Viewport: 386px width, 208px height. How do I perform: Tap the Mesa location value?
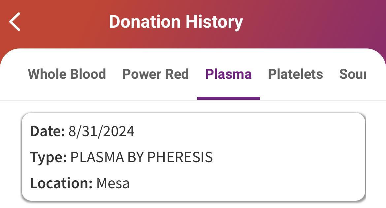113,183
